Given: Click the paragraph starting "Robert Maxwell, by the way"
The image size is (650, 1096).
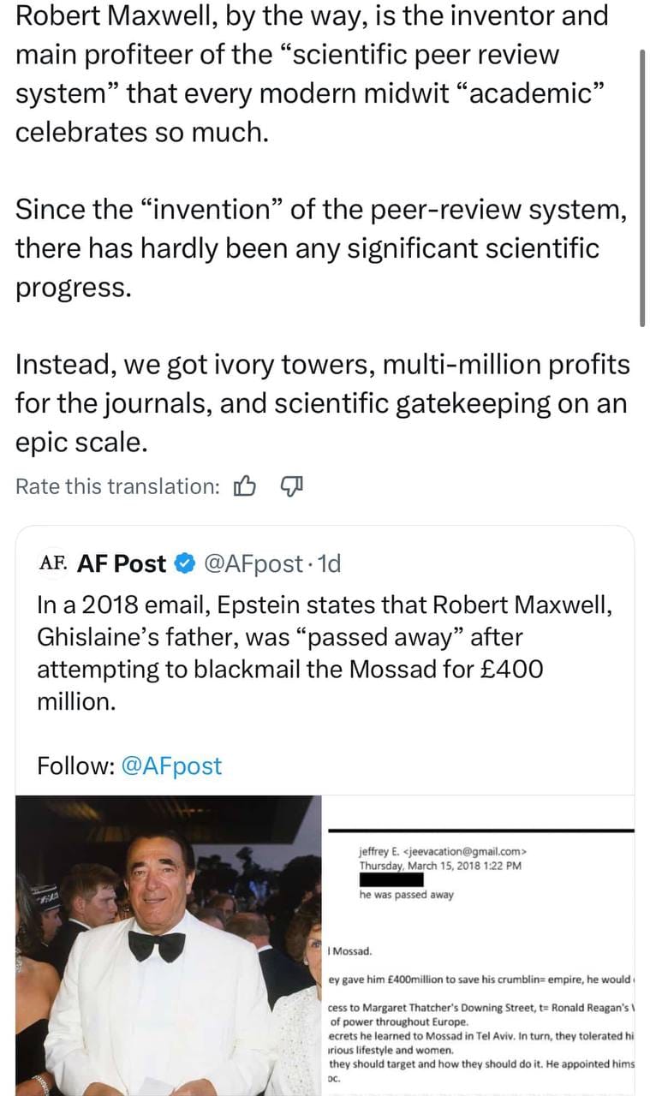Looking at the screenshot, I should (x=313, y=74).
